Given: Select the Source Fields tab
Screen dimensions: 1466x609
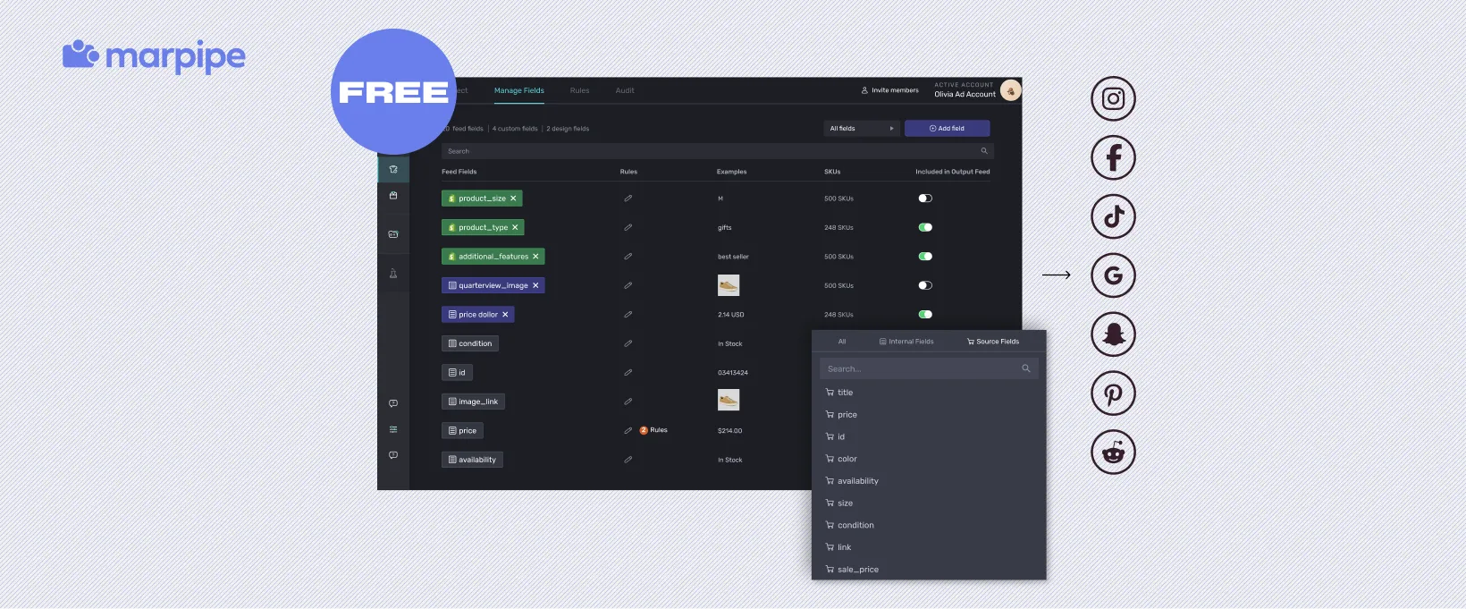Looking at the screenshot, I should pos(993,342).
